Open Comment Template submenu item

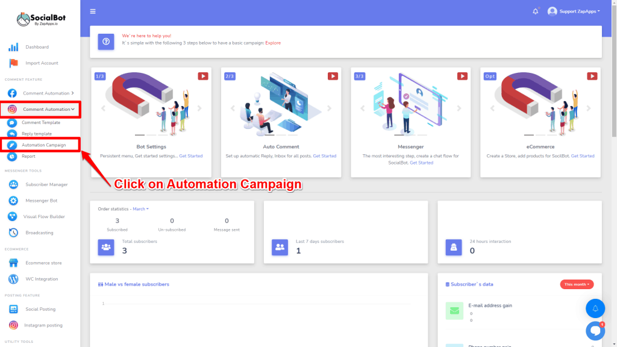[41, 122]
